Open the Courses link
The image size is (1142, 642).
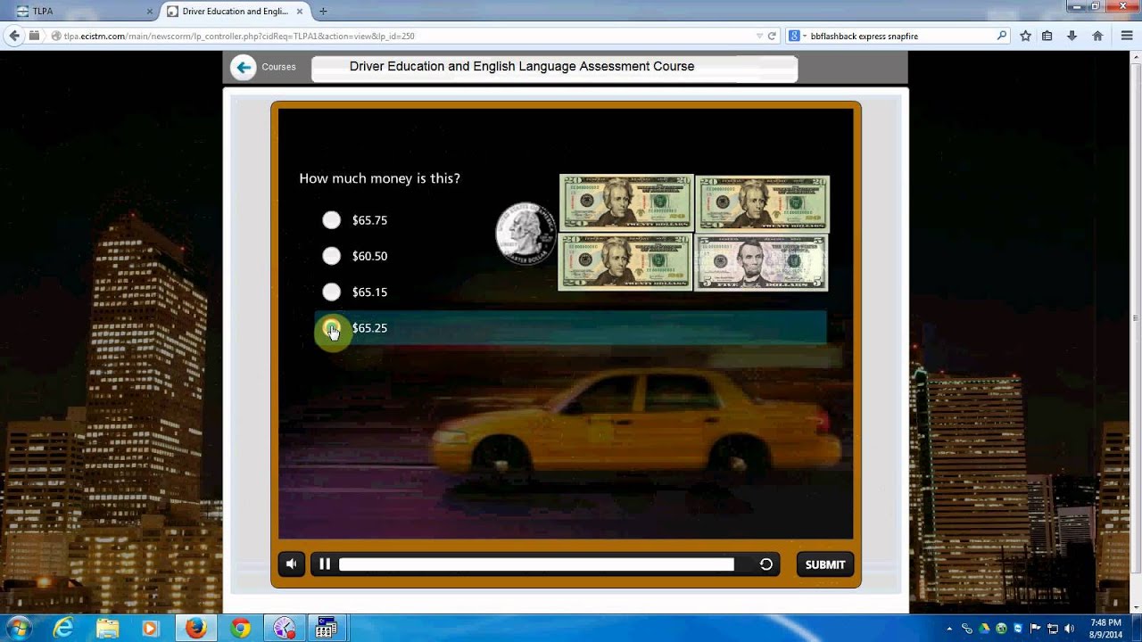[278, 67]
